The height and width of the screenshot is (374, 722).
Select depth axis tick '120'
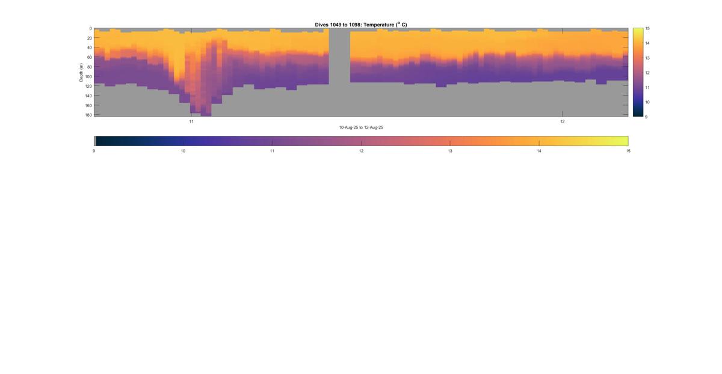(88, 86)
